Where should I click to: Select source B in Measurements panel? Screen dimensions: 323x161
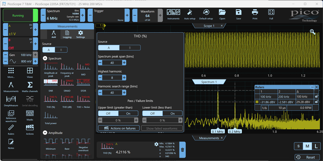coord(61,50)
